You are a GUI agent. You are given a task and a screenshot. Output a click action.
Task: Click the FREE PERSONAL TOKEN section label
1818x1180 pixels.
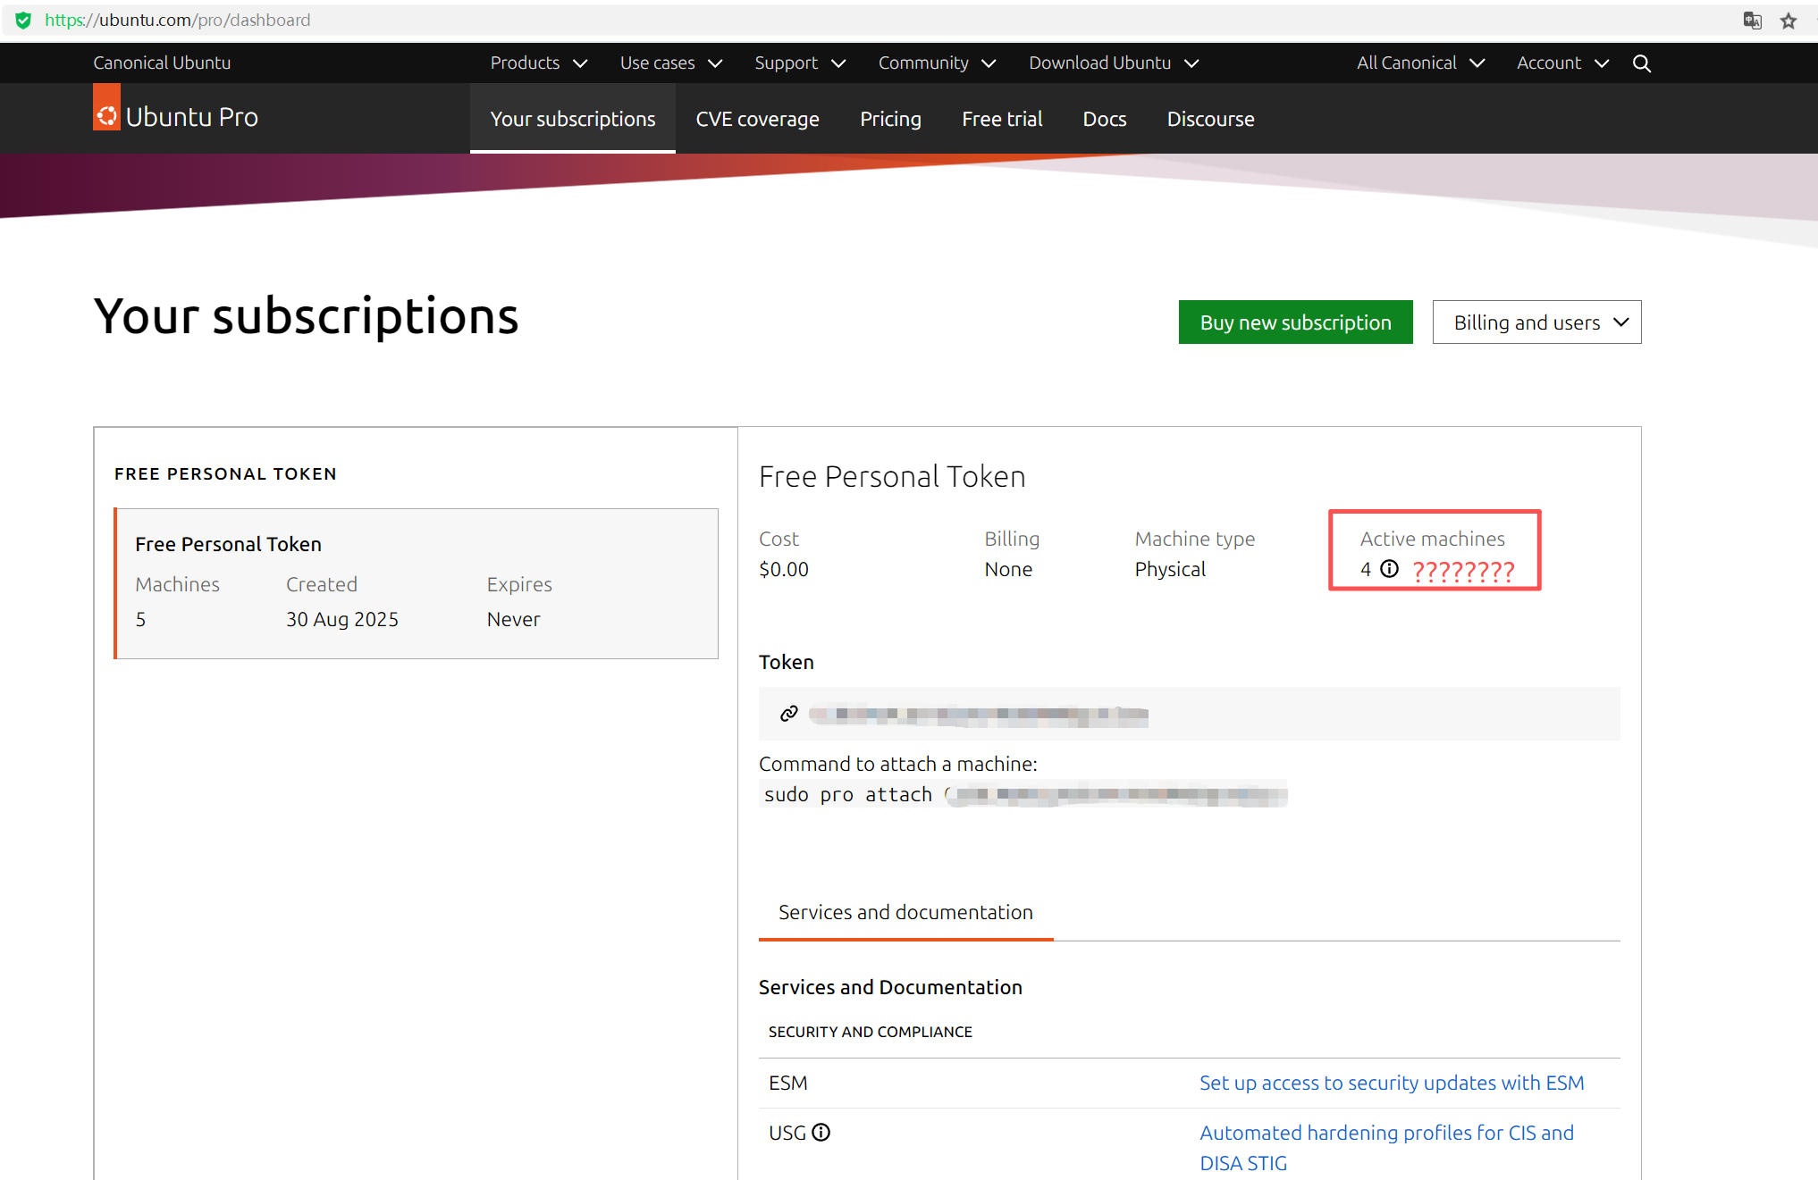point(225,474)
